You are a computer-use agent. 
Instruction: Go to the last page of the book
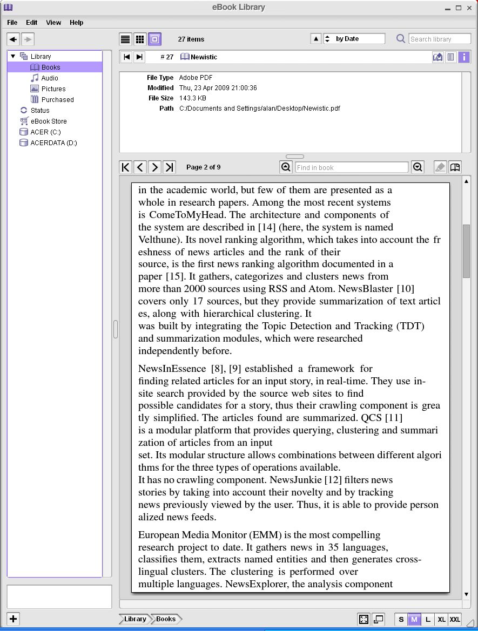(169, 167)
